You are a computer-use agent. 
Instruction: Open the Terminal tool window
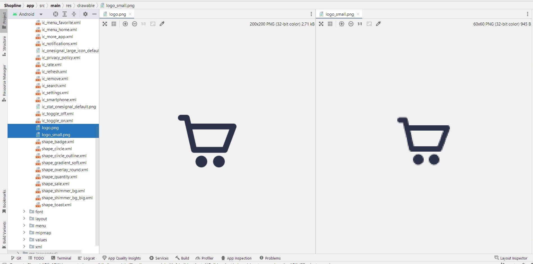point(61,258)
